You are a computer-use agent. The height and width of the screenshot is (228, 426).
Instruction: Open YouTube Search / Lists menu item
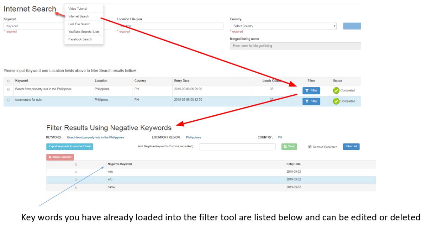coord(84,32)
